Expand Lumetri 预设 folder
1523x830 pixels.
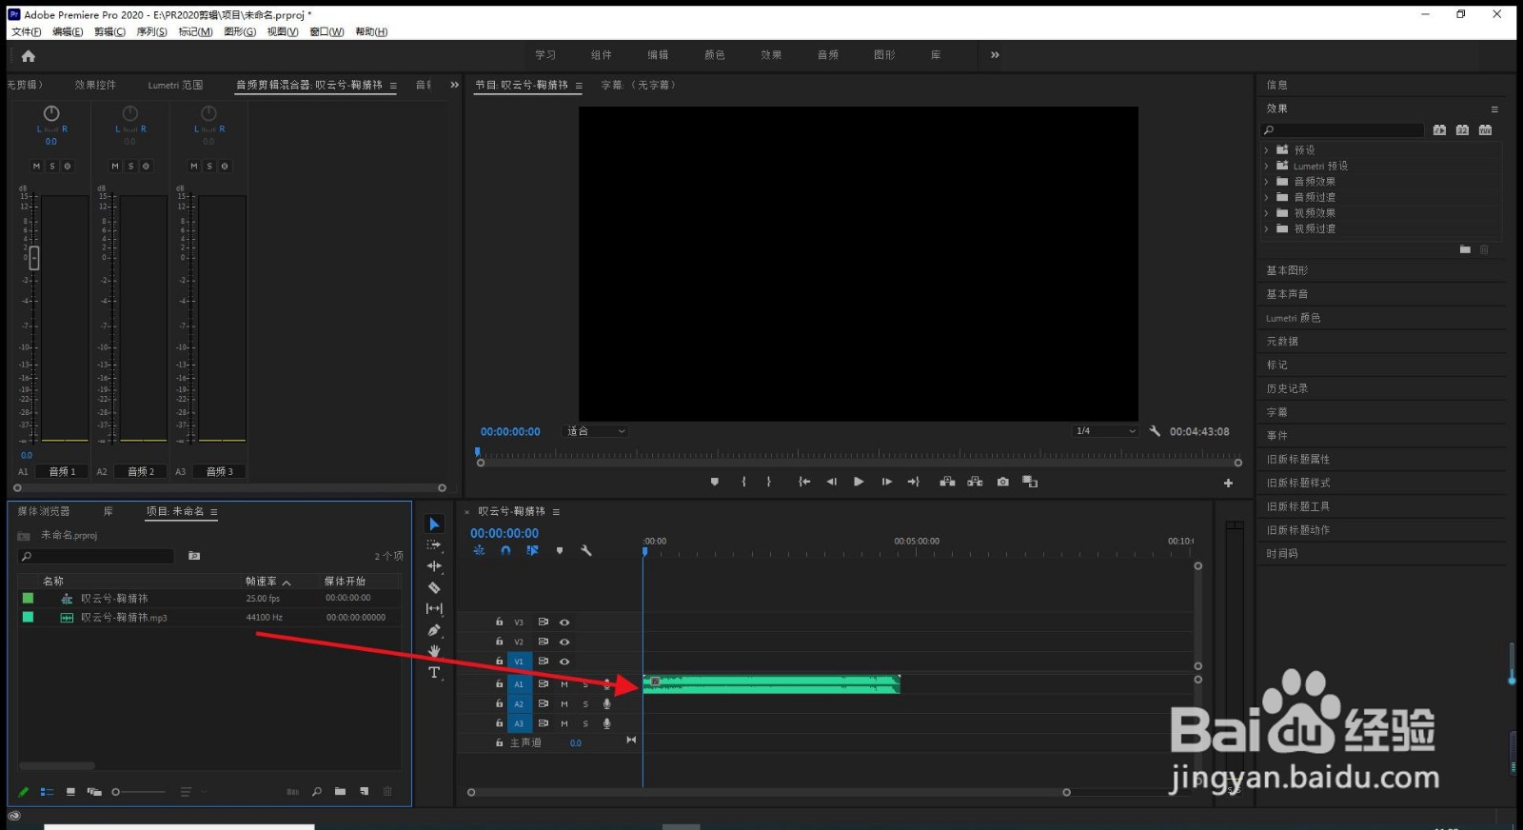tap(1266, 166)
